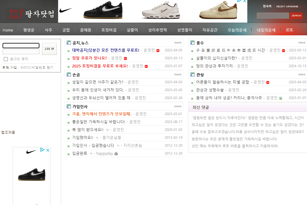
Task: Focus the login password input field
Action: (21, 52)
